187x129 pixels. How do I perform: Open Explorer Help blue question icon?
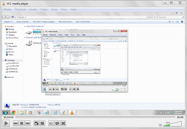[182, 22]
